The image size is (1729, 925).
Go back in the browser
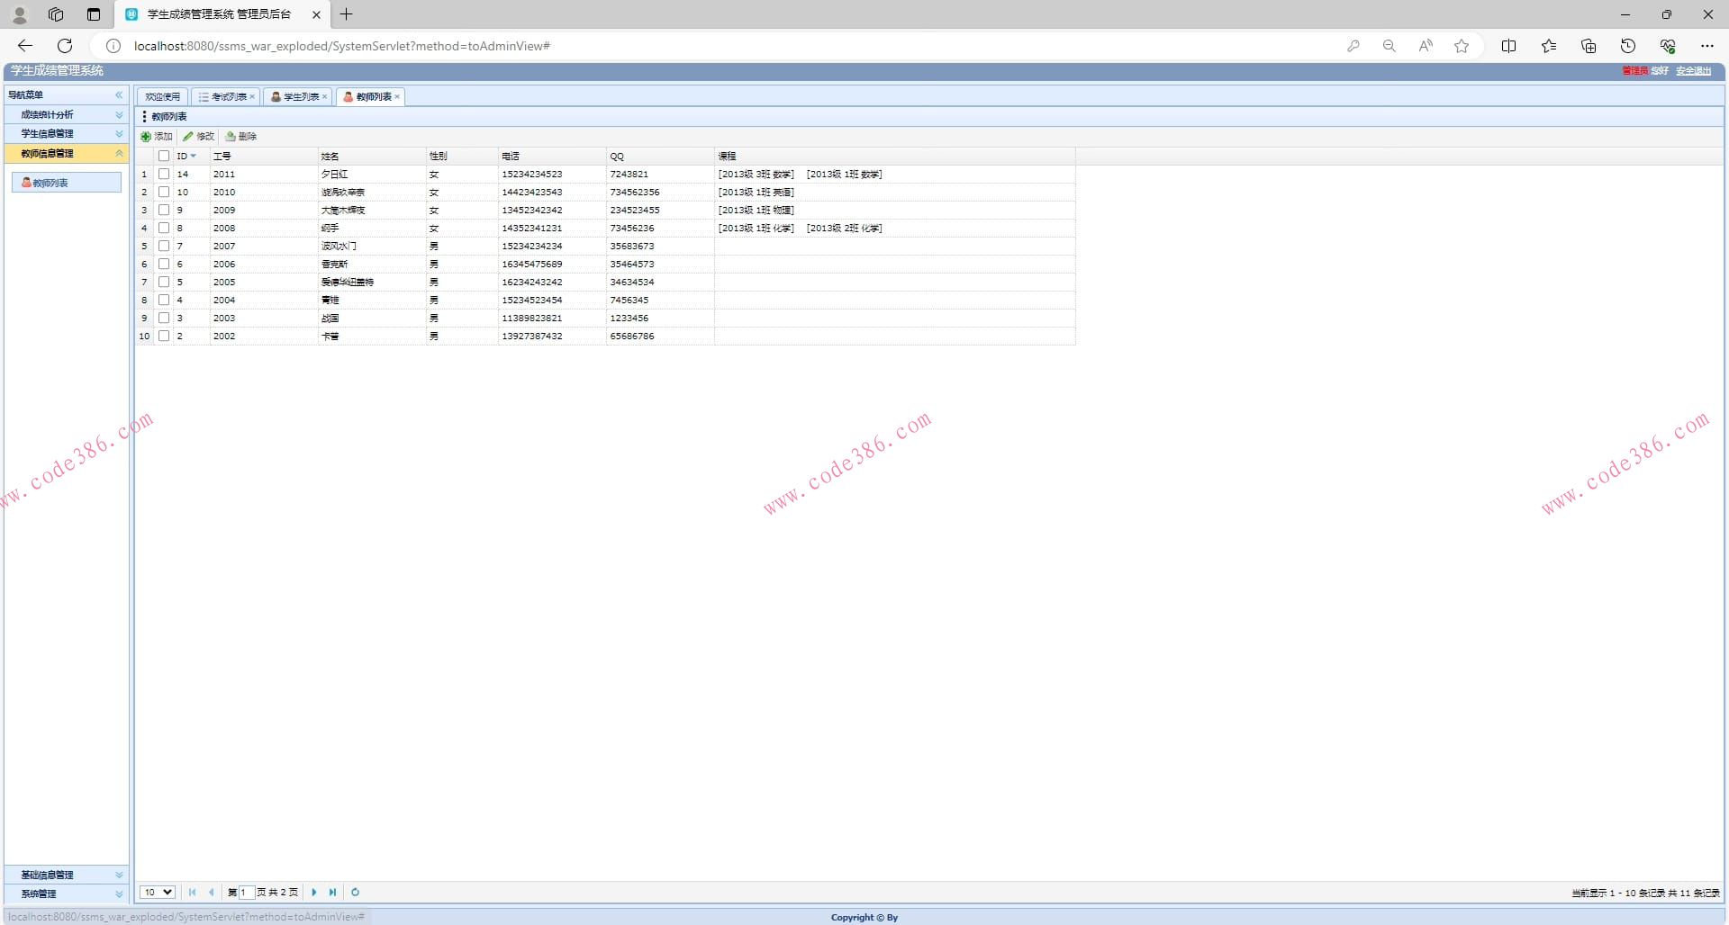[x=25, y=46]
